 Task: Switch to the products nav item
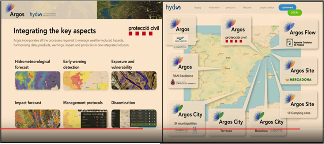231,8
